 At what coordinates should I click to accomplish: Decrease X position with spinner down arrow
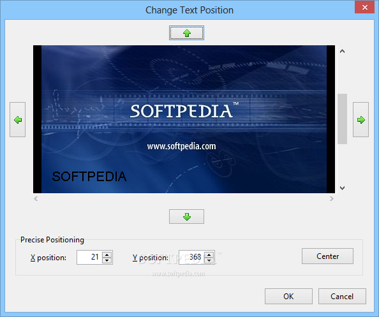click(x=107, y=260)
